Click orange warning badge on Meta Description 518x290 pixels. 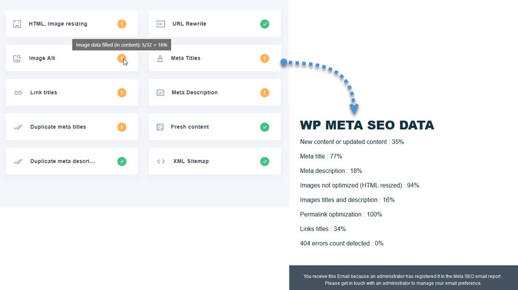[x=265, y=93]
